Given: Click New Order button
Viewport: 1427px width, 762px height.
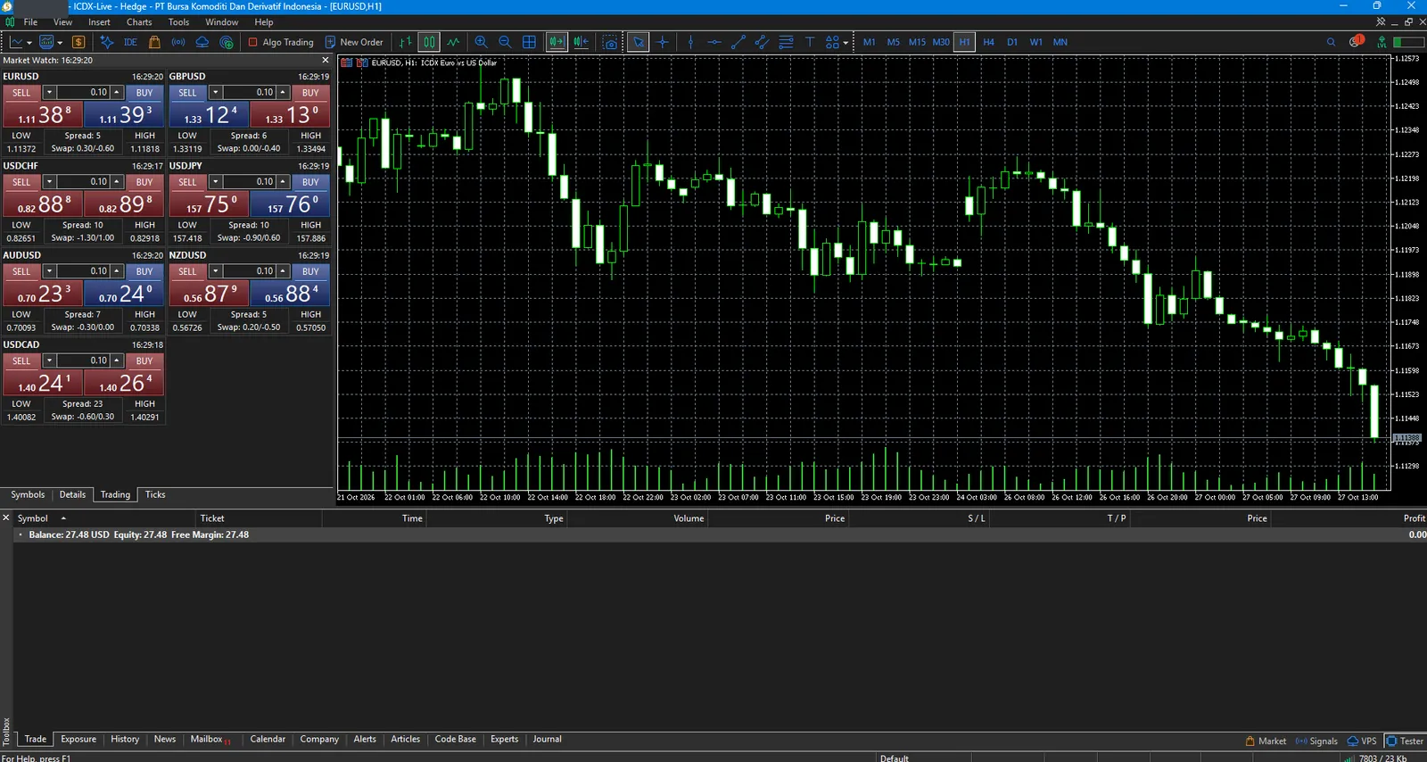Looking at the screenshot, I should tap(354, 42).
